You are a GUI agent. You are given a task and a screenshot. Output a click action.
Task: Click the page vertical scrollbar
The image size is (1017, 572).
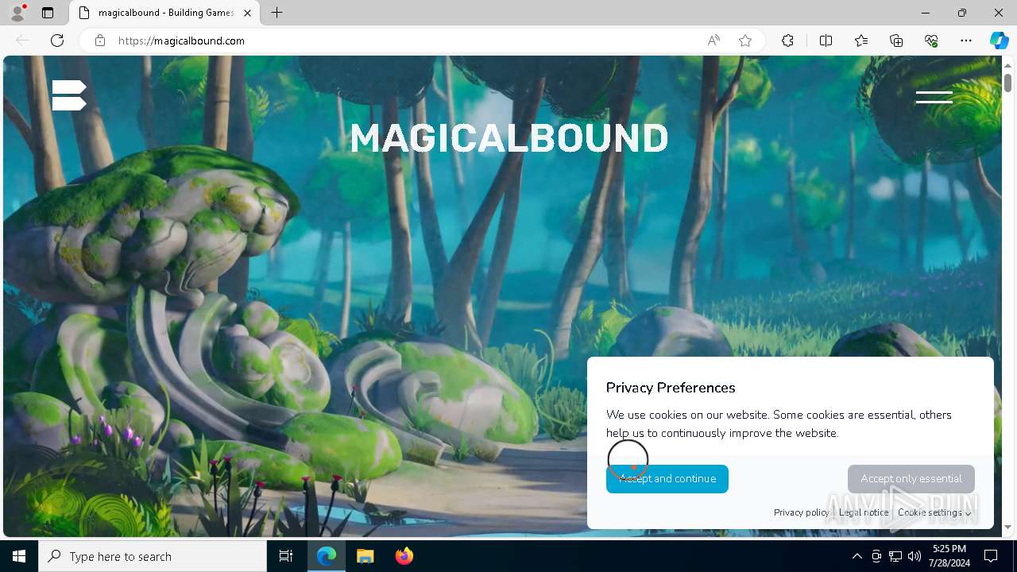1007,83
